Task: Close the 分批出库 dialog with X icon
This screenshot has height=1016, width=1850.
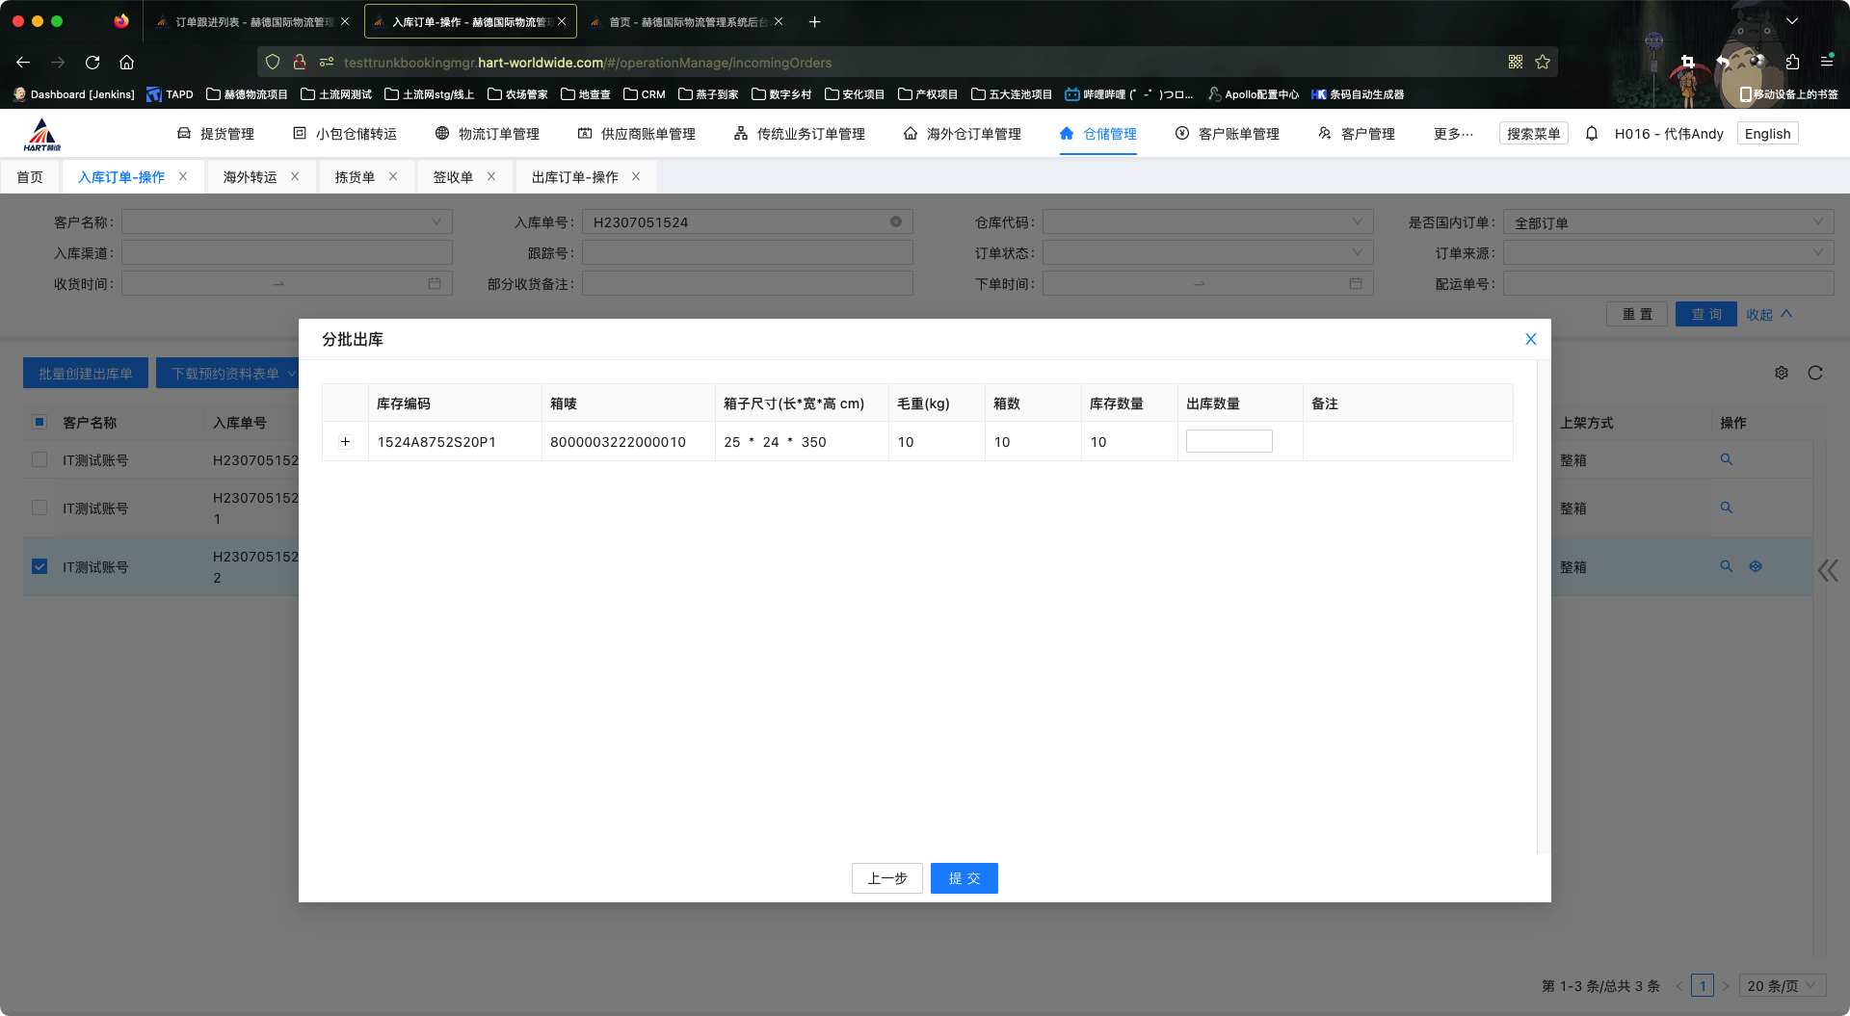Action: 1530,339
